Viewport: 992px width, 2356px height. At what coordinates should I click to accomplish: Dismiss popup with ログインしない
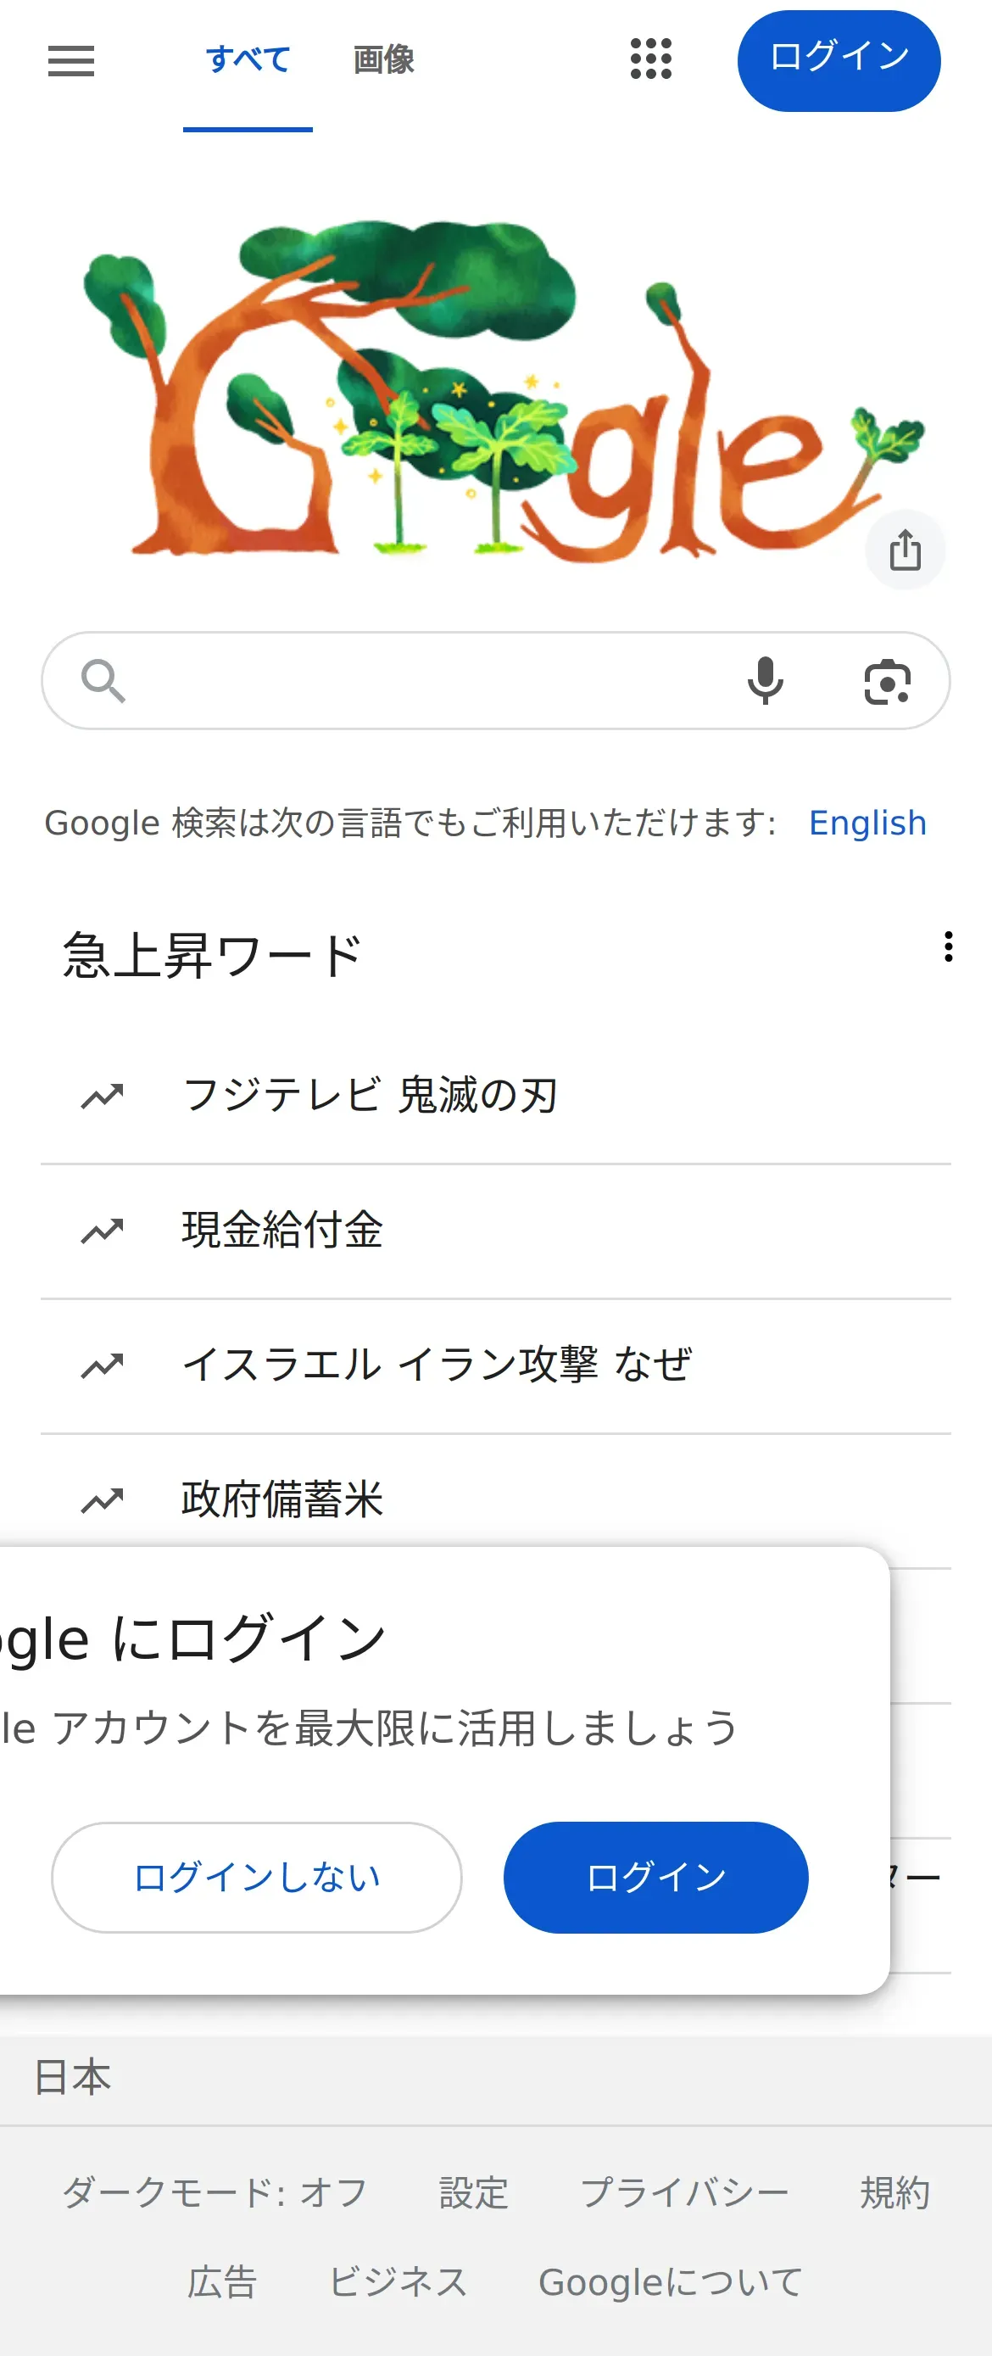[256, 1878]
